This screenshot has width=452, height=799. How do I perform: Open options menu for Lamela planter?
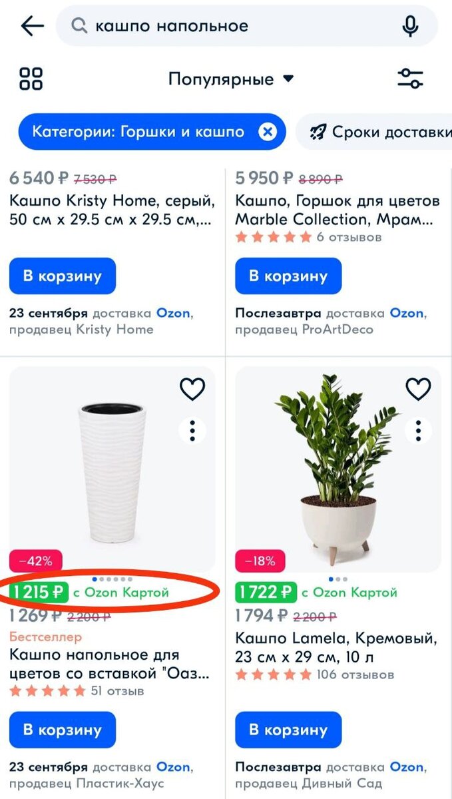click(x=418, y=431)
